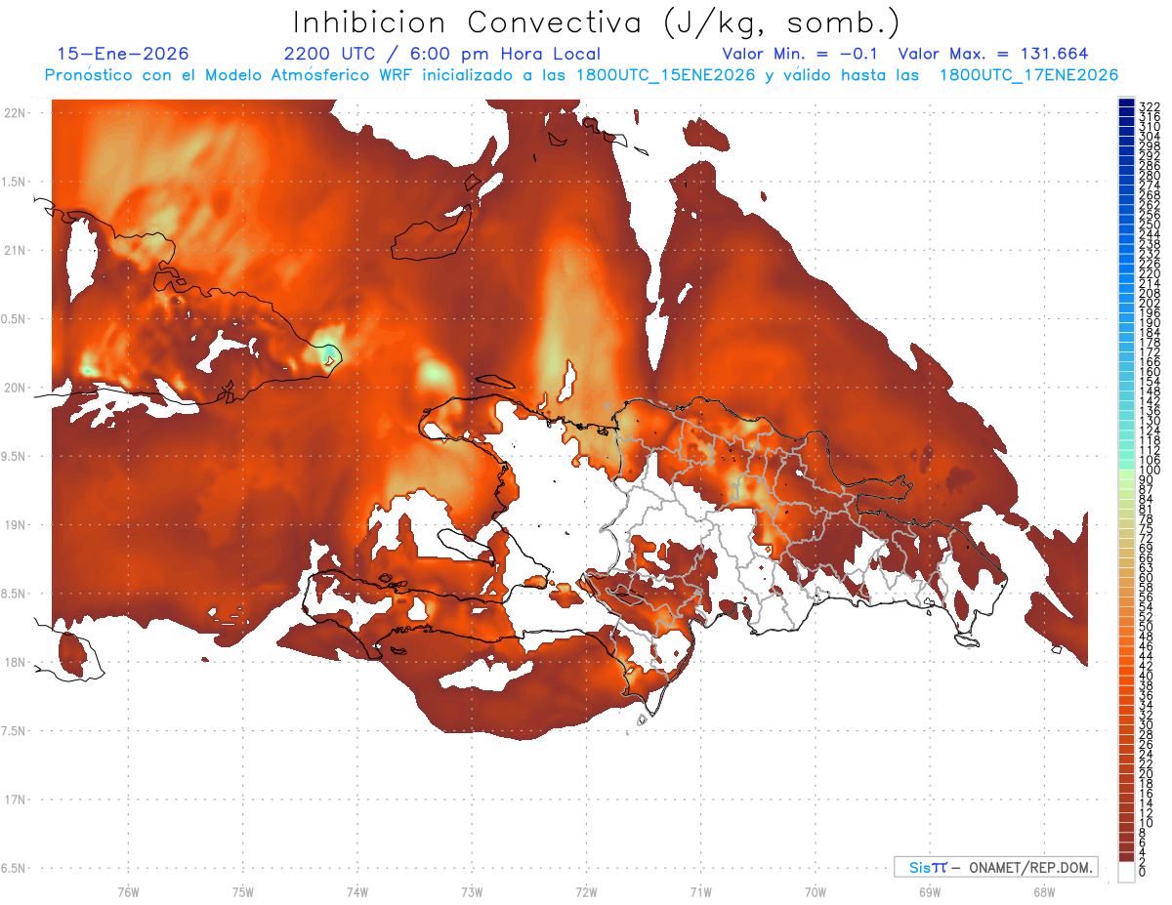This screenshot has height=905, width=1172.
Task: Click the '68W' longitude label
Action: click(x=1043, y=892)
